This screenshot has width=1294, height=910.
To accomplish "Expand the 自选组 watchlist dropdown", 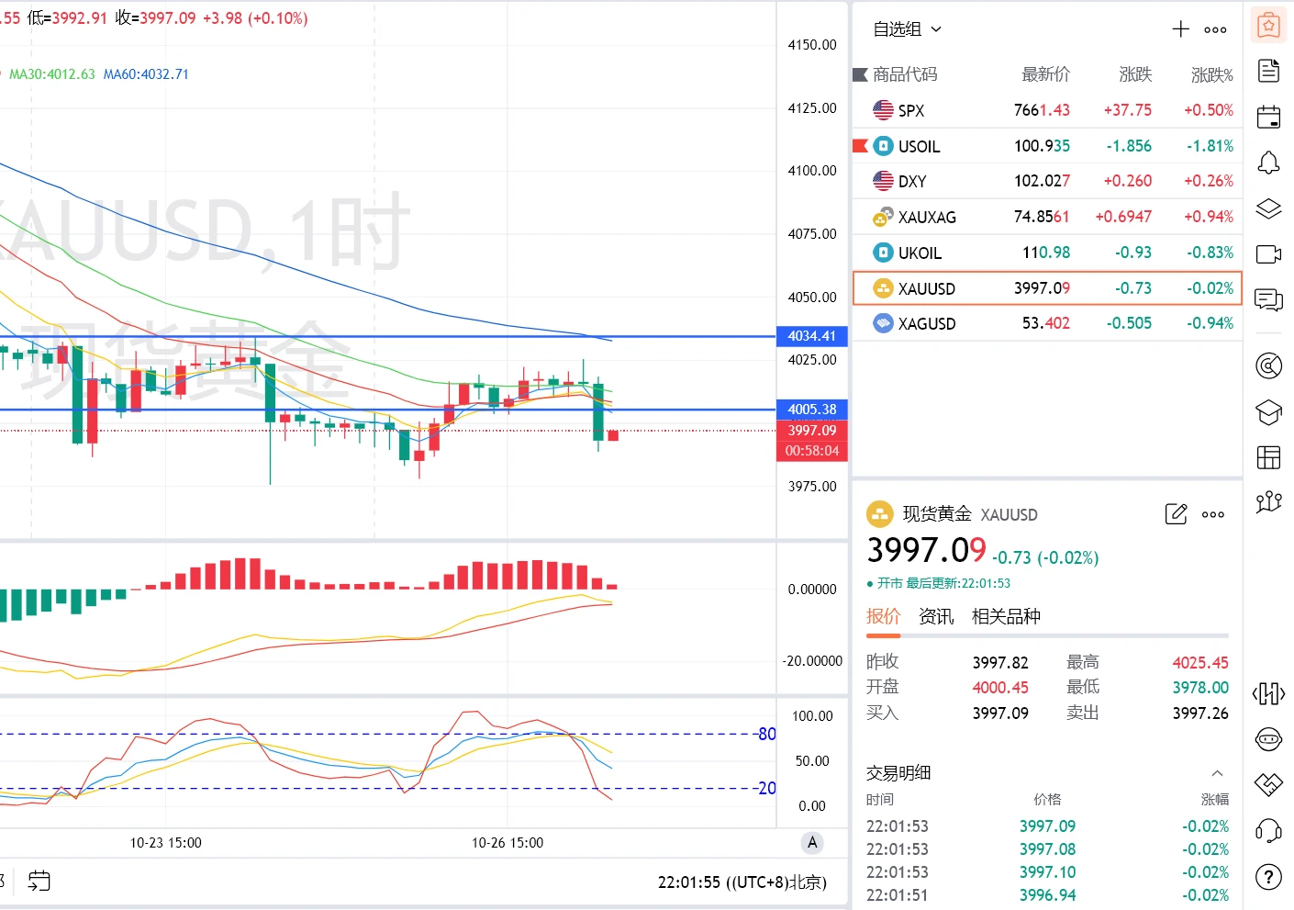I will (x=907, y=29).
